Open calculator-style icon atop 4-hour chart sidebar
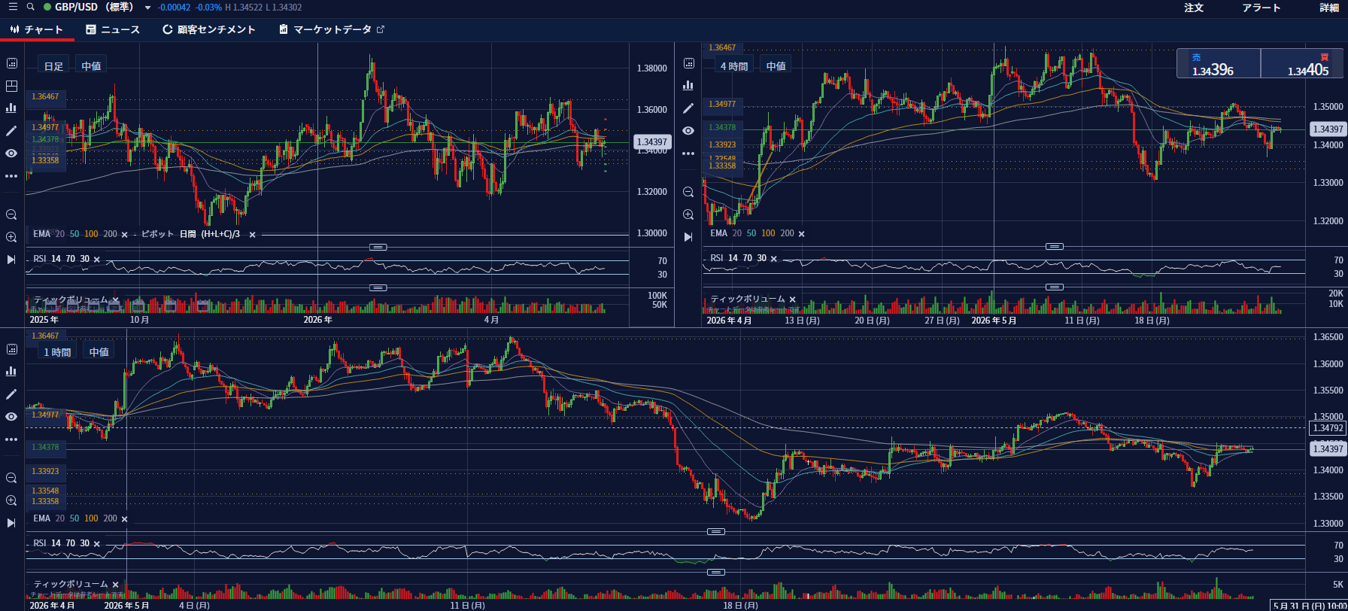The width and height of the screenshot is (1348, 611). click(688, 63)
